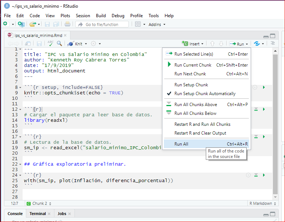The width and height of the screenshot is (285, 222).
Task: Click the Show in new window icon
Action: point(28,44)
